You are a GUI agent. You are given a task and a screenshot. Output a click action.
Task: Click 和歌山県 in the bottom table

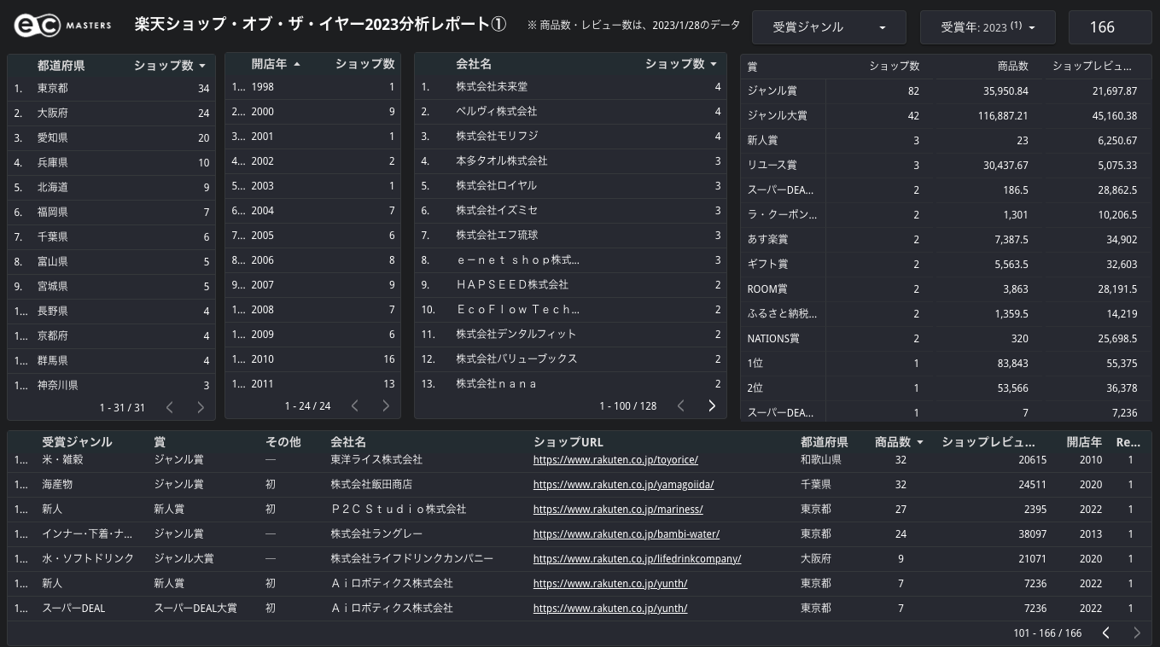(x=821, y=460)
